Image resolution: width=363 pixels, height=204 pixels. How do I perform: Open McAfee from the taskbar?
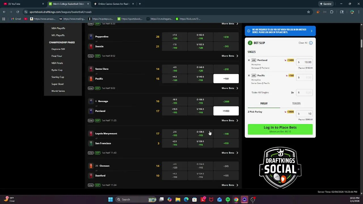[211, 199]
